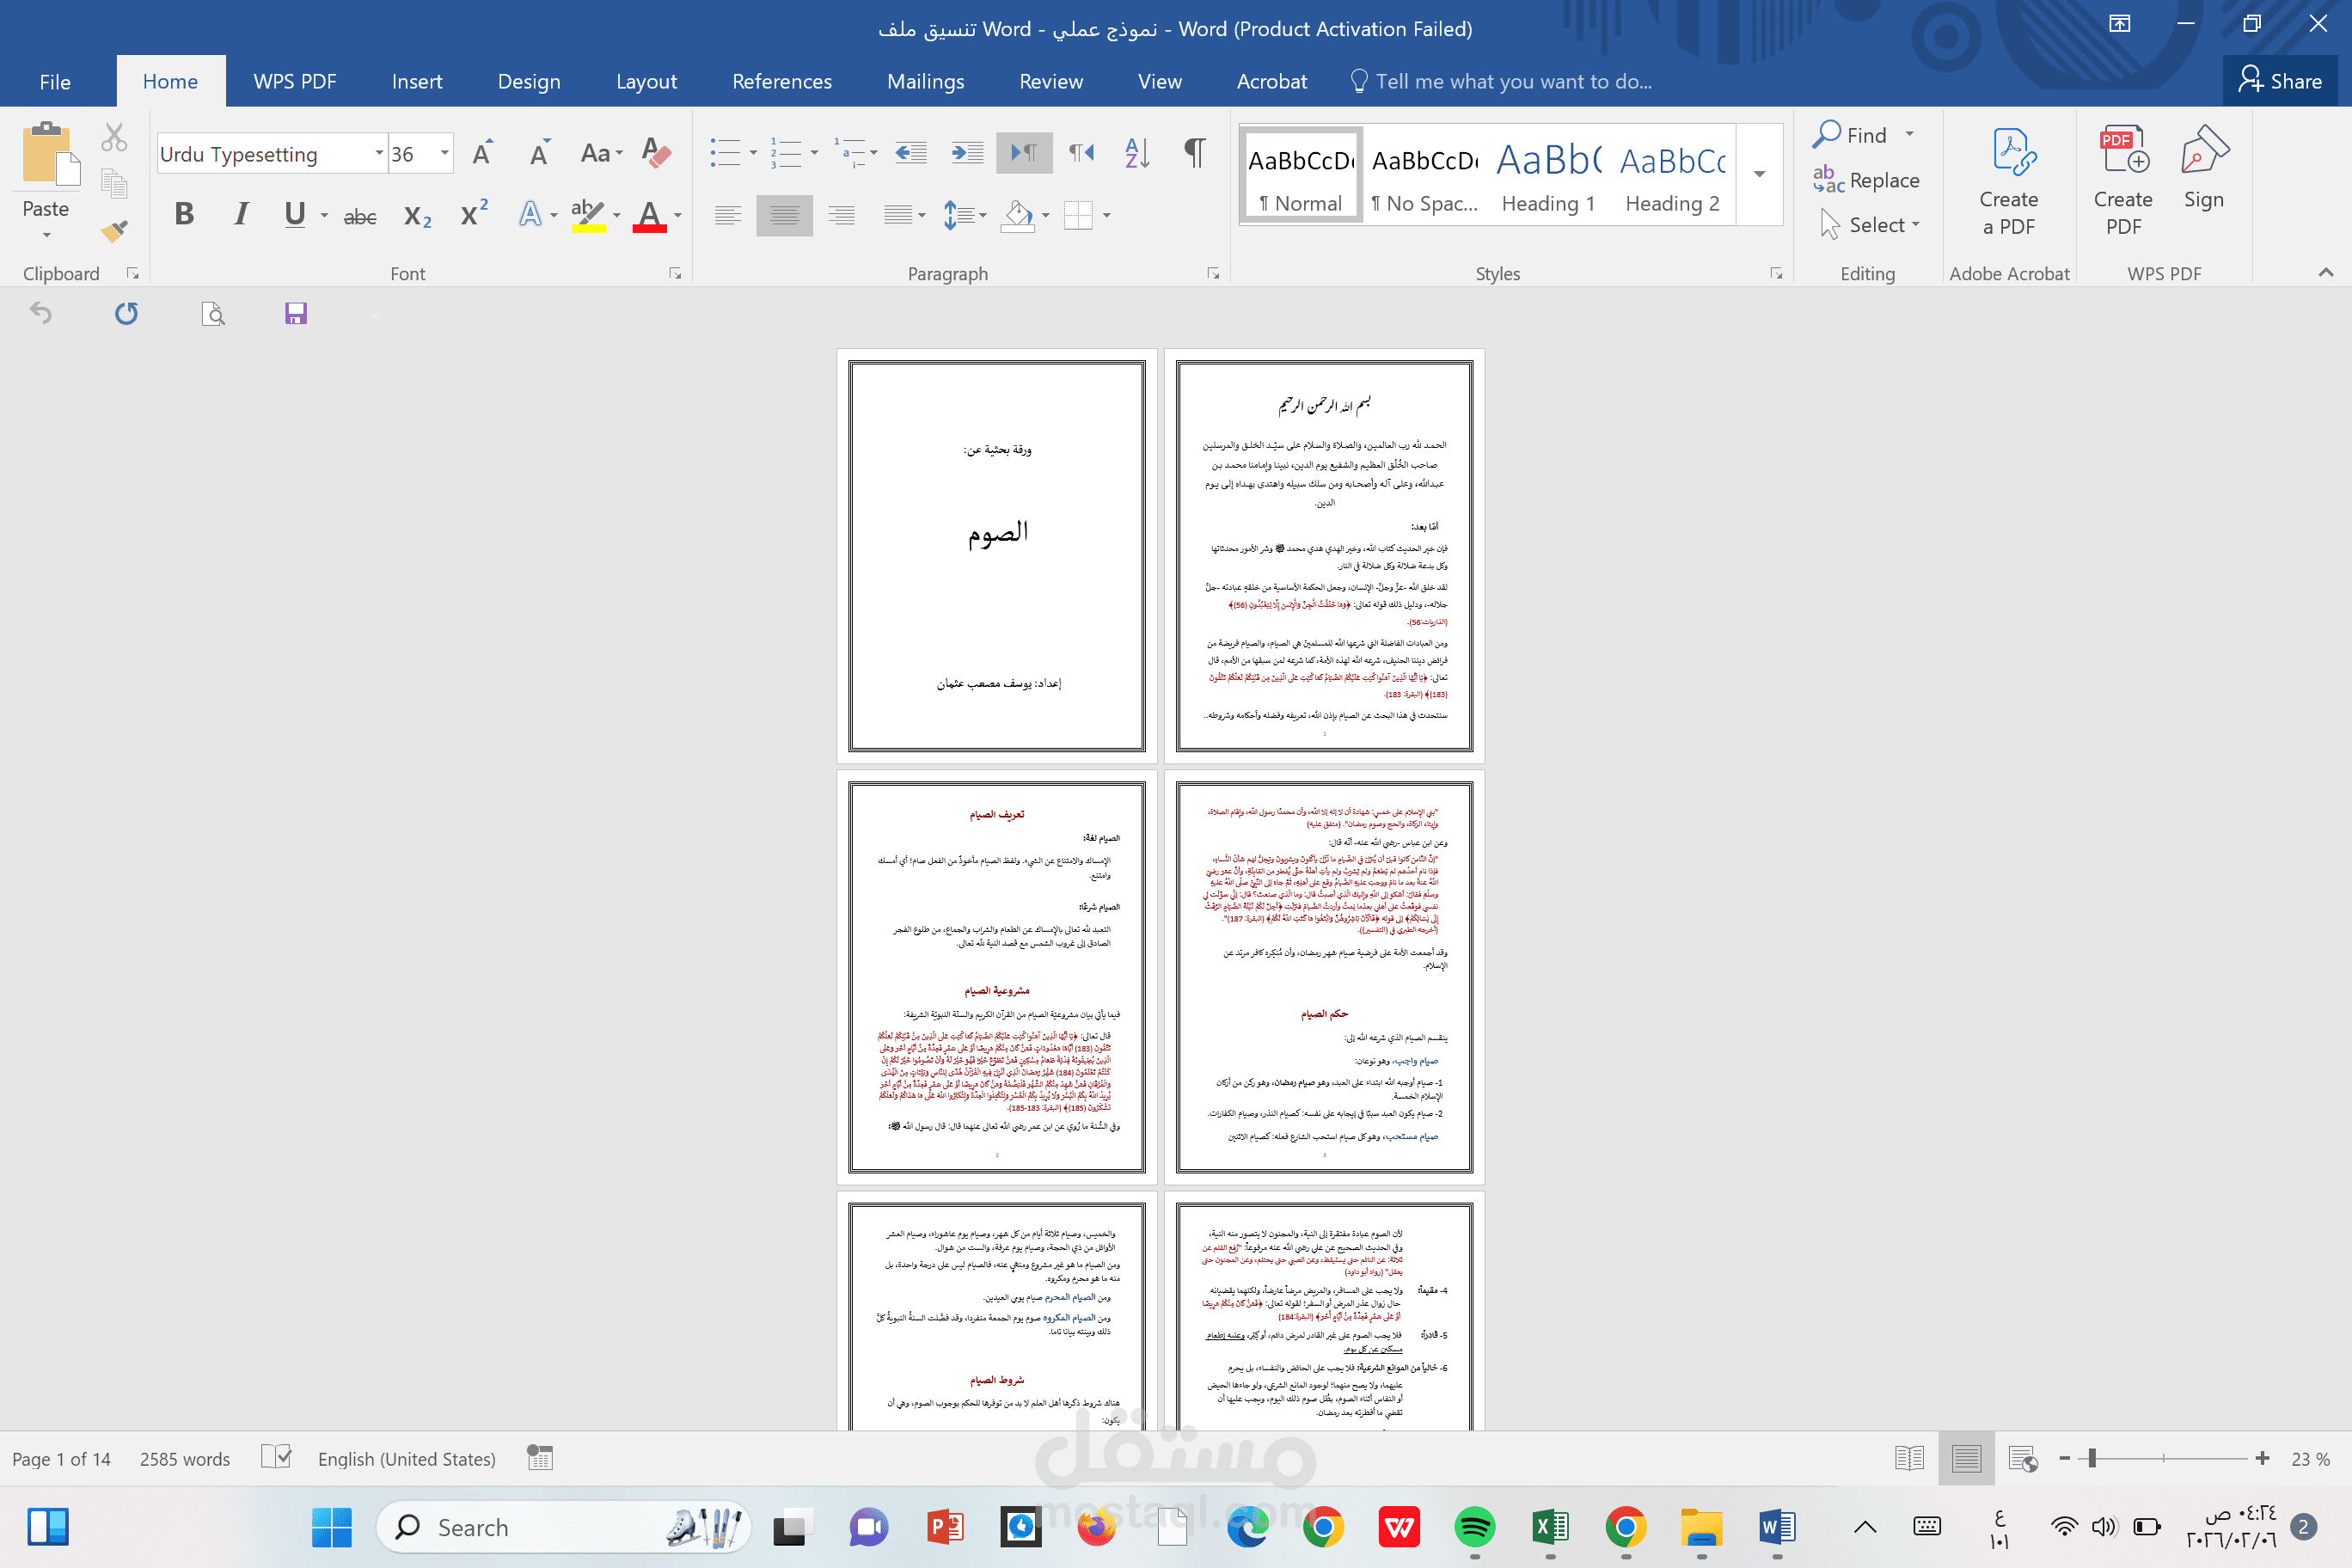Undo the last action
This screenshot has width=2352, height=1568.
coord(41,314)
